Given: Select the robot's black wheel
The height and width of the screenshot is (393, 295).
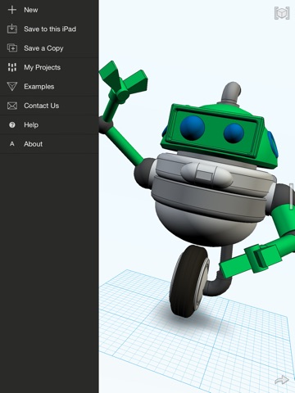Looking at the screenshot, I should click(189, 281).
